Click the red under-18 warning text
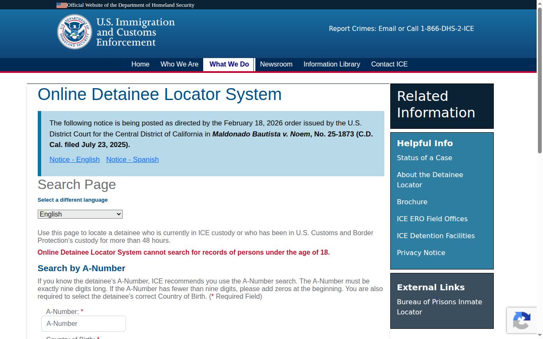Viewport: 543px width, 339px height. click(184, 253)
